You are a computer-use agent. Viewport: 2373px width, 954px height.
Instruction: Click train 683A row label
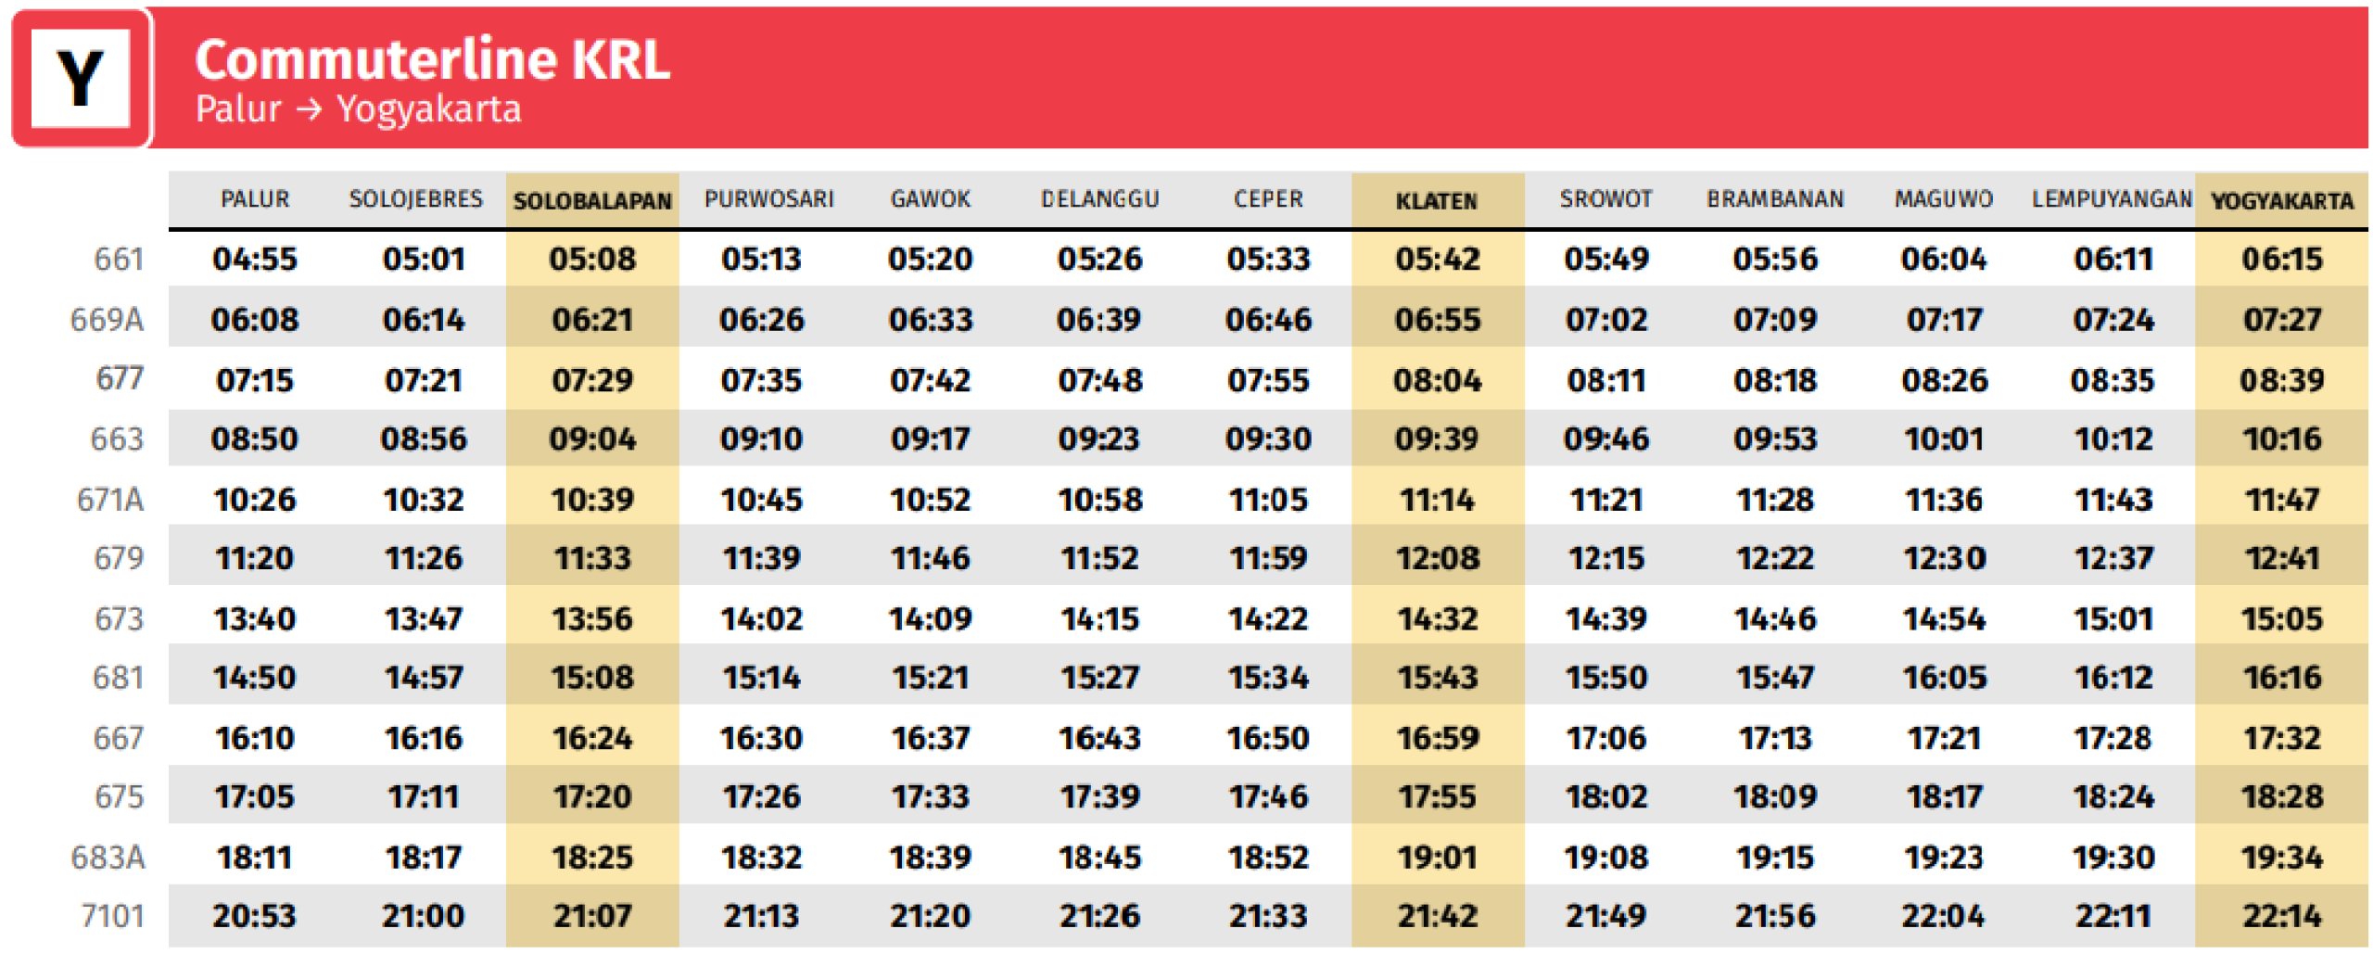108,858
